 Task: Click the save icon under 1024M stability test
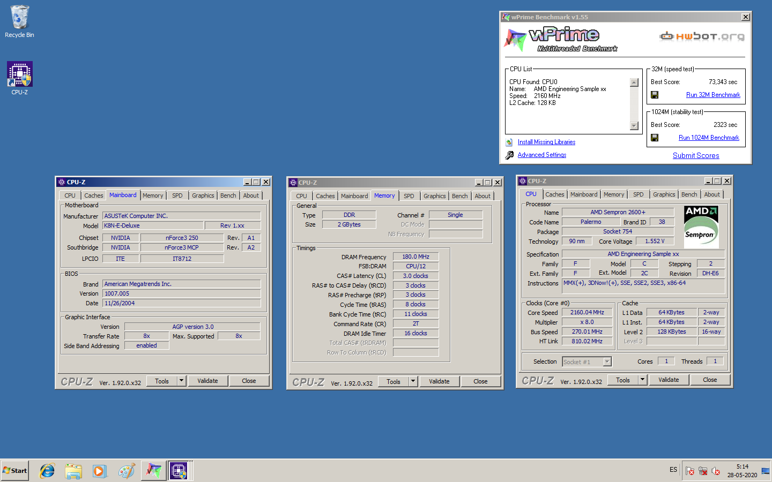point(655,138)
